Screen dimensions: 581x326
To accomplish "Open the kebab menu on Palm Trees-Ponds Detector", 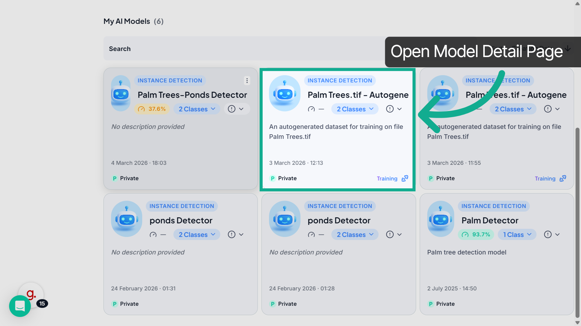I will pyautogui.click(x=247, y=81).
